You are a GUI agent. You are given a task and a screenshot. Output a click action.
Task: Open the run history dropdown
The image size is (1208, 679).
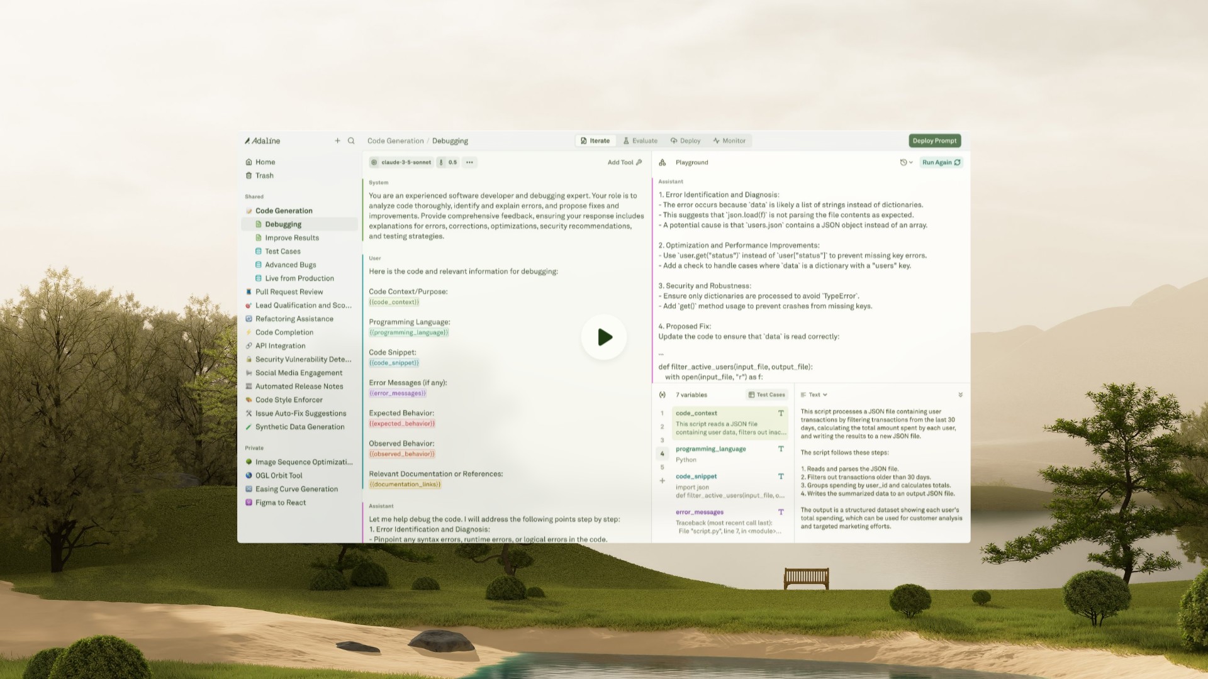click(x=906, y=162)
